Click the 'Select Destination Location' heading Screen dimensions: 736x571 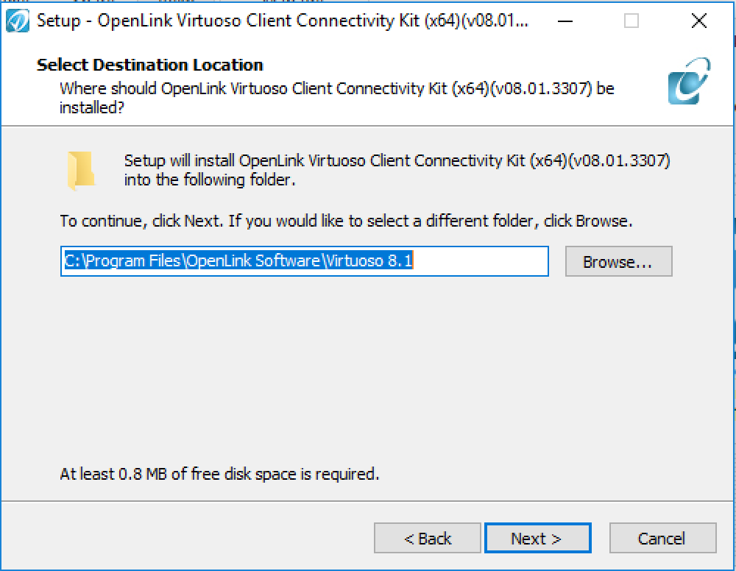[x=149, y=65]
